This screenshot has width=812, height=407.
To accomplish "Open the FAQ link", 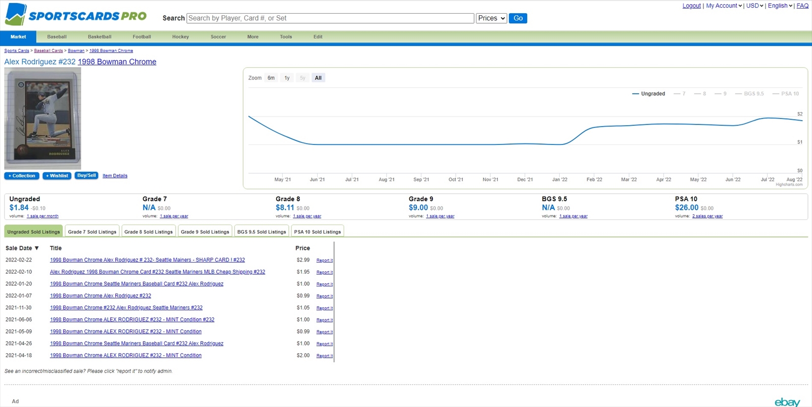I will pyautogui.click(x=802, y=6).
